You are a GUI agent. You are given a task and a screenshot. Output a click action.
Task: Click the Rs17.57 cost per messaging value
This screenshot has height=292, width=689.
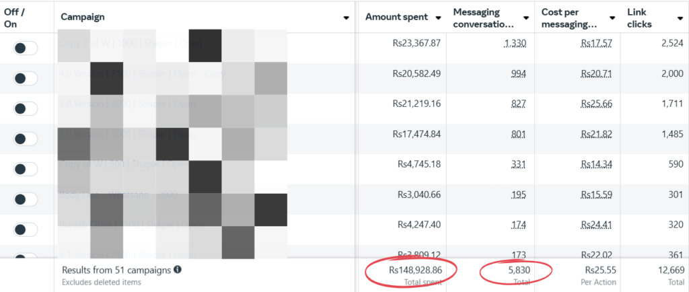(x=596, y=44)
